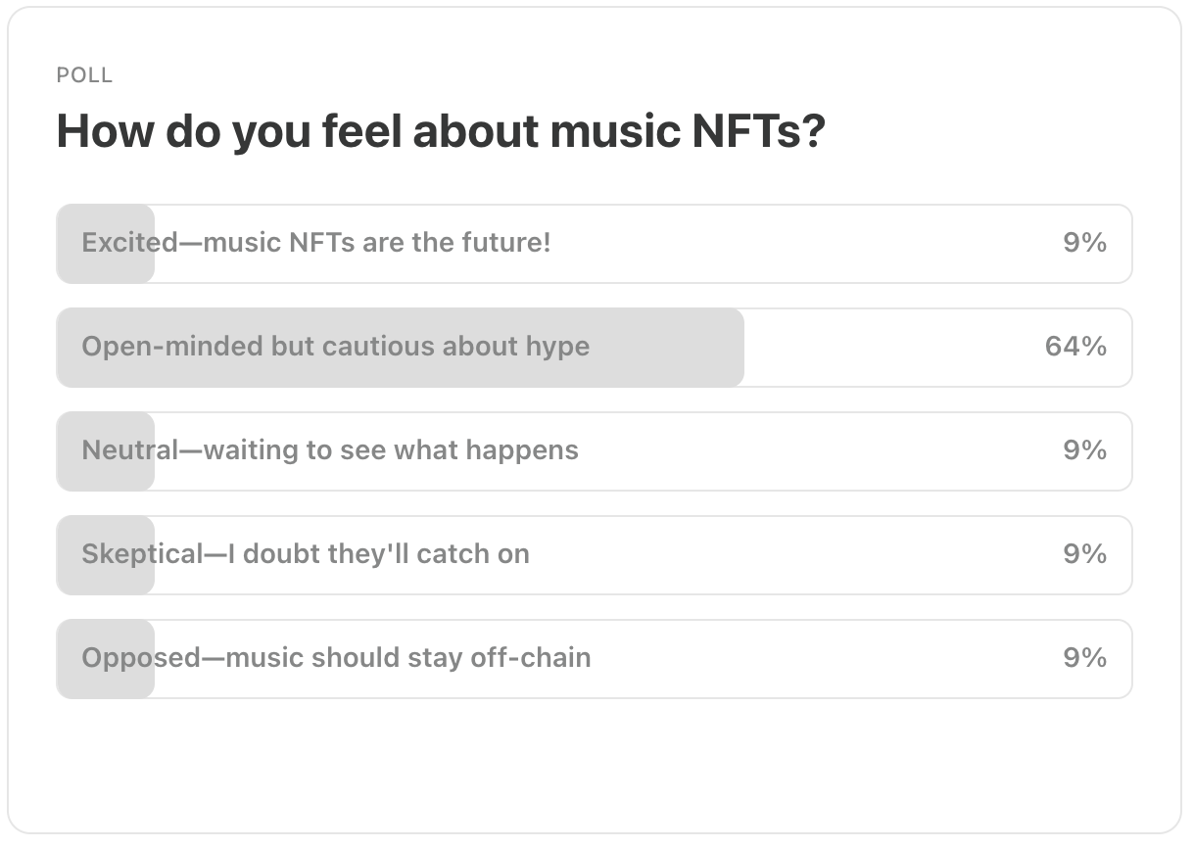Click the gray progress fill of Open-minded bar

[x=401, y=347]
